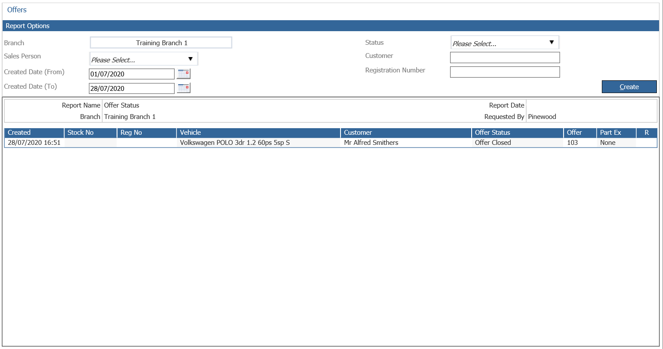The image size is (663, 349).
Task: Click Training Branch 1 in report header
Action: point(130,117)
